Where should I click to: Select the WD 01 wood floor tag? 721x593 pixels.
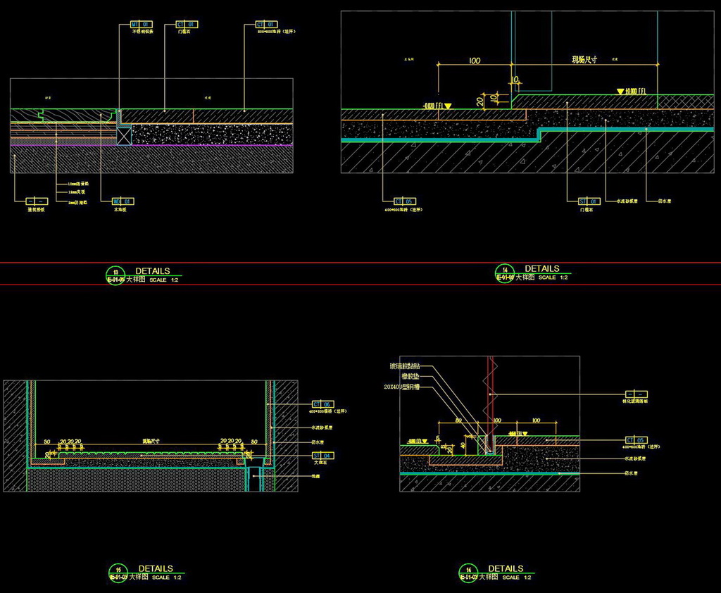tap(123, 201)
